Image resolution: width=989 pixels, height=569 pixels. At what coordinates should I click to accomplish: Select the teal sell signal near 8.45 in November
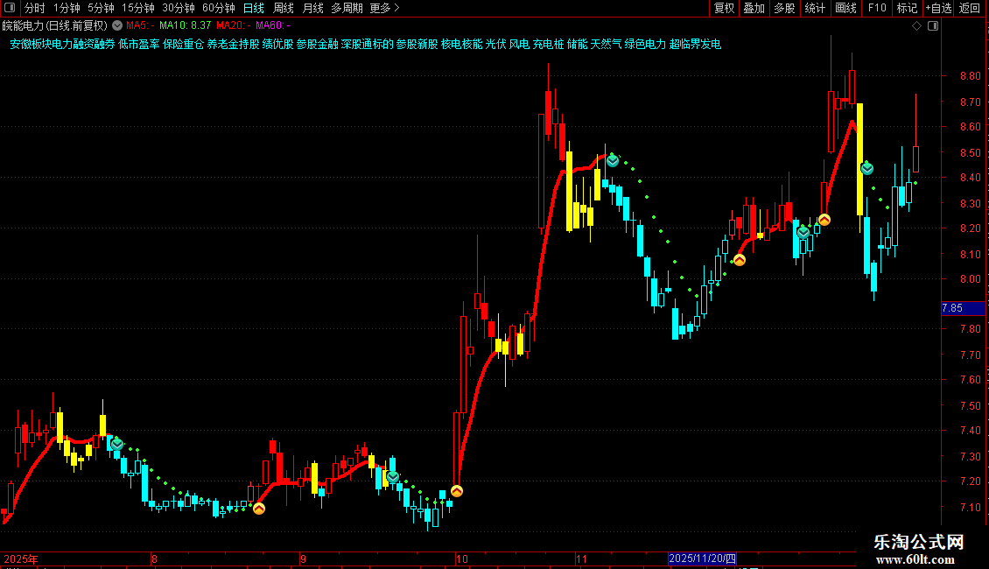[613, 160]
